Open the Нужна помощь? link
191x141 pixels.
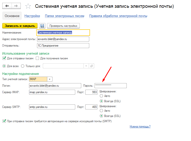pyautogui.click(x=140, y=126)
